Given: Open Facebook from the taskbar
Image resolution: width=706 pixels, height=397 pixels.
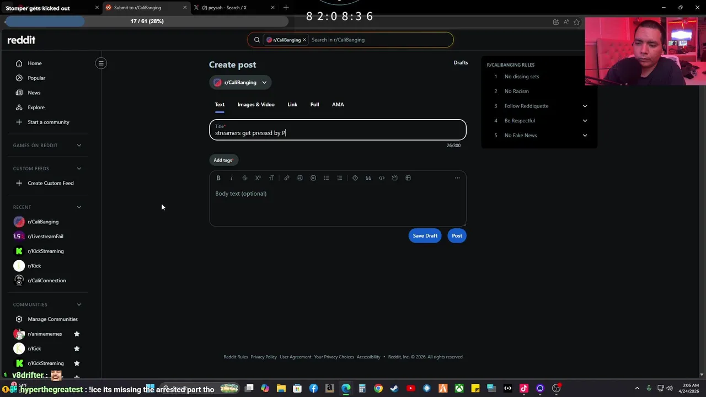Looking at the screenshot, I should [313, 388].
